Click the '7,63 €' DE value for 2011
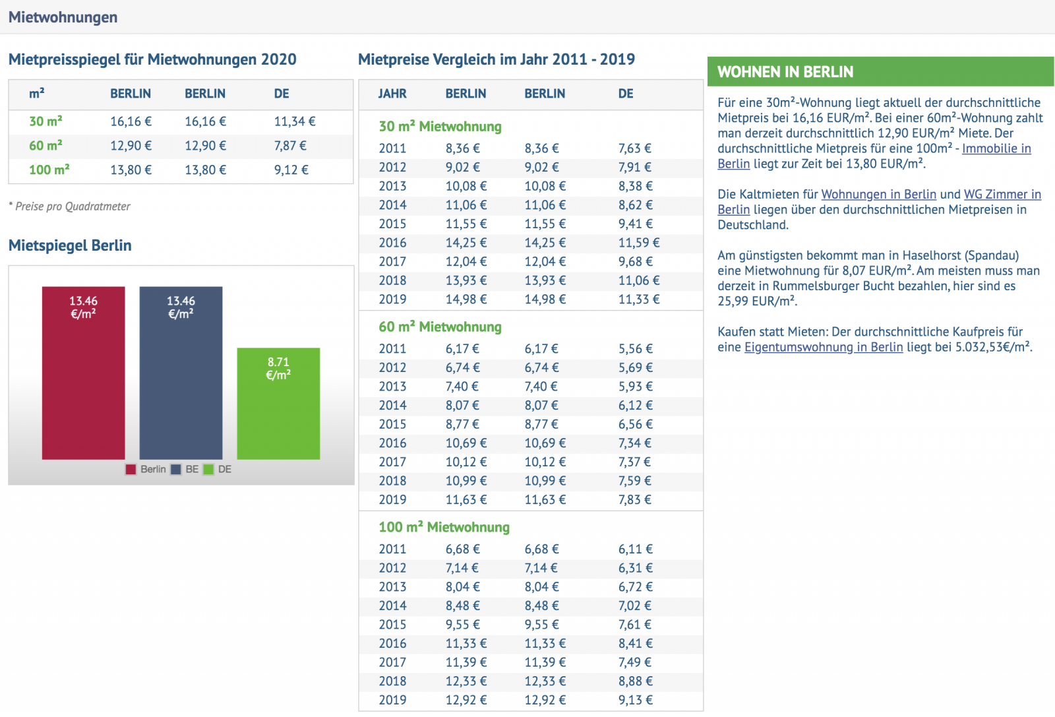This screenshot has height=717, width=1055. (635, 148)
